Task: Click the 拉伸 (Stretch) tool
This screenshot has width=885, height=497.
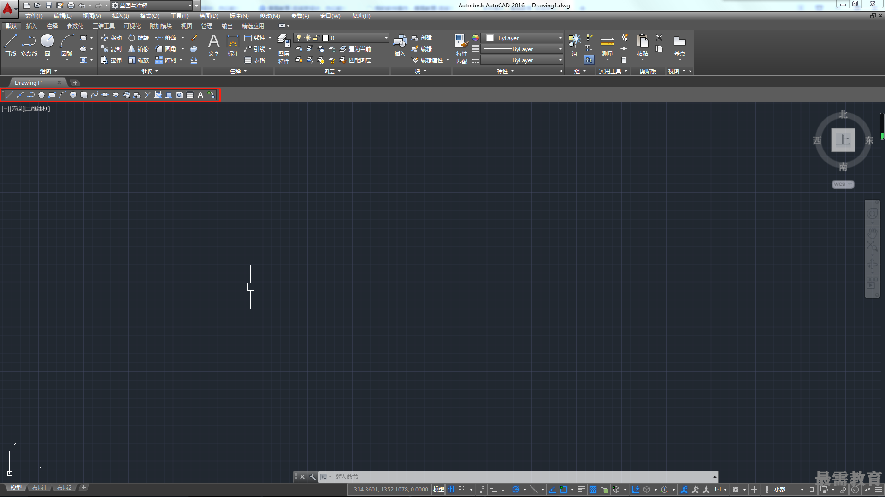Action: coord(111,60)
